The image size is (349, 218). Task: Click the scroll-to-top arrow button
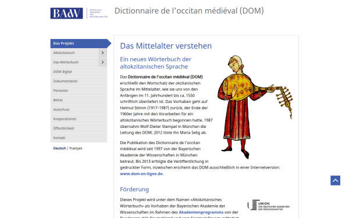click(335, 180)
